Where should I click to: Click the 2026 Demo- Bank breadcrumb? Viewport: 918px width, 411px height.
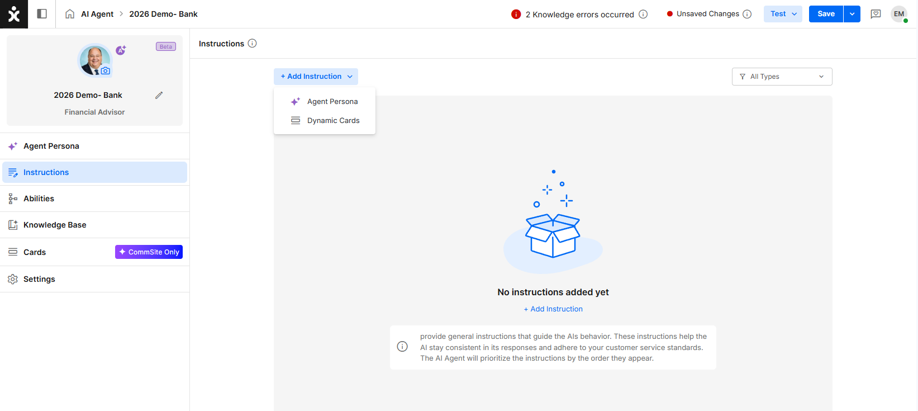[x=163, y=14]
